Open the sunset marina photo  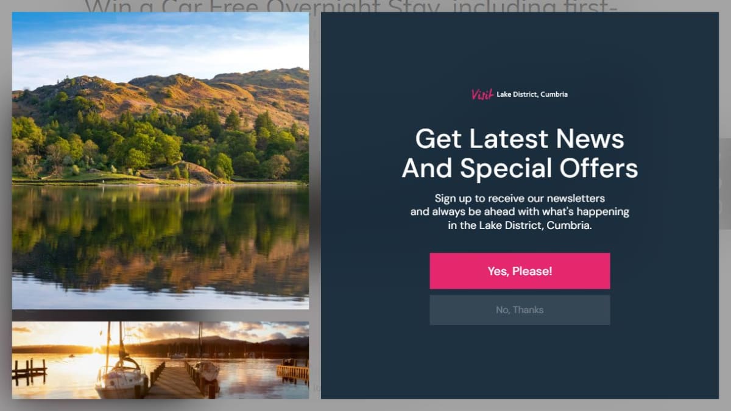pyautogui.click(x=160, y=360)
